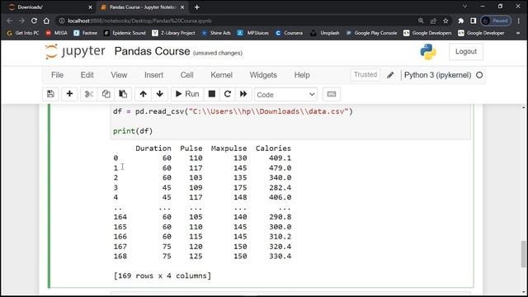This screenshot has height=297, width=528.
Task: Restart kernel and run all cells icon
Action: pos(243,94)
